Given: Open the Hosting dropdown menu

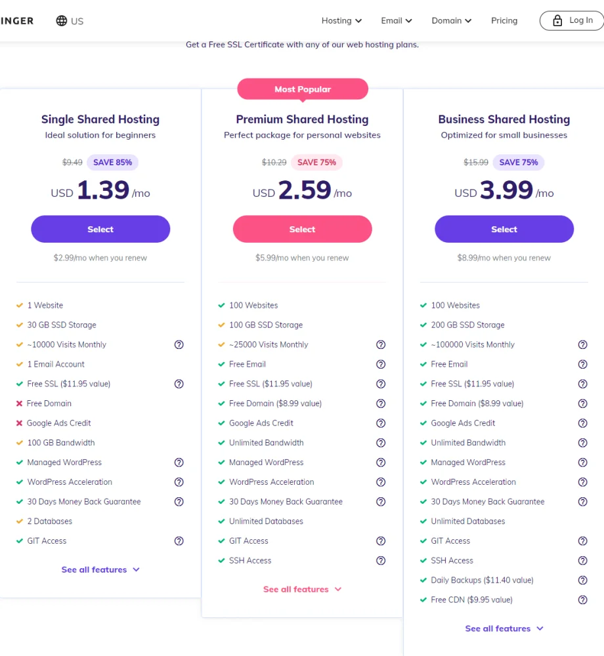Looking at the screenshot, I should 341,21.
